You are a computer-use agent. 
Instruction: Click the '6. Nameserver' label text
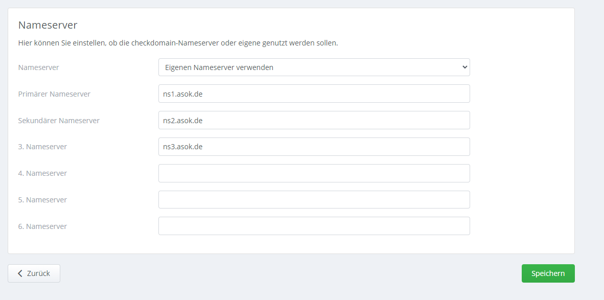tap(42, 226)
